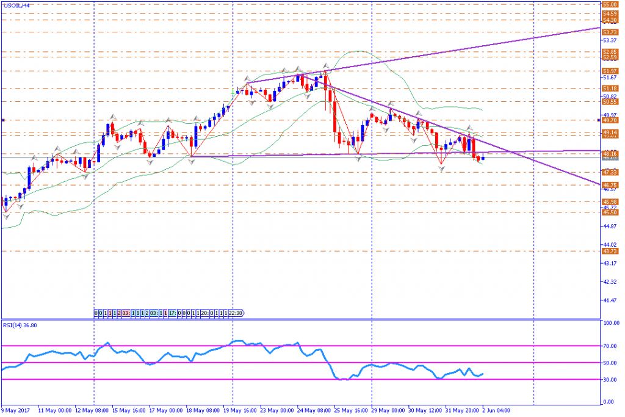Select the 51.97 orange price level label
This screenshot has width=625, height=417.
tap(610, 71)
